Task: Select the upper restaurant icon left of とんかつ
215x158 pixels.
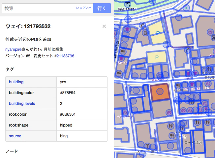Action: 171,126
